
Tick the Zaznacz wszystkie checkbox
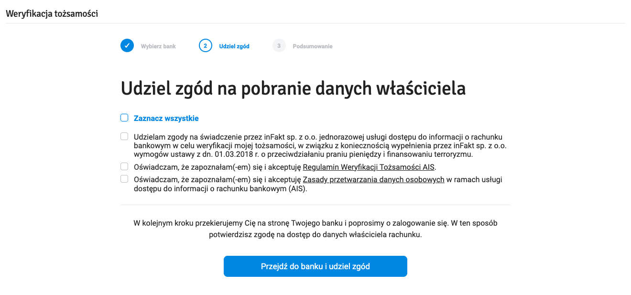point(124,118)
